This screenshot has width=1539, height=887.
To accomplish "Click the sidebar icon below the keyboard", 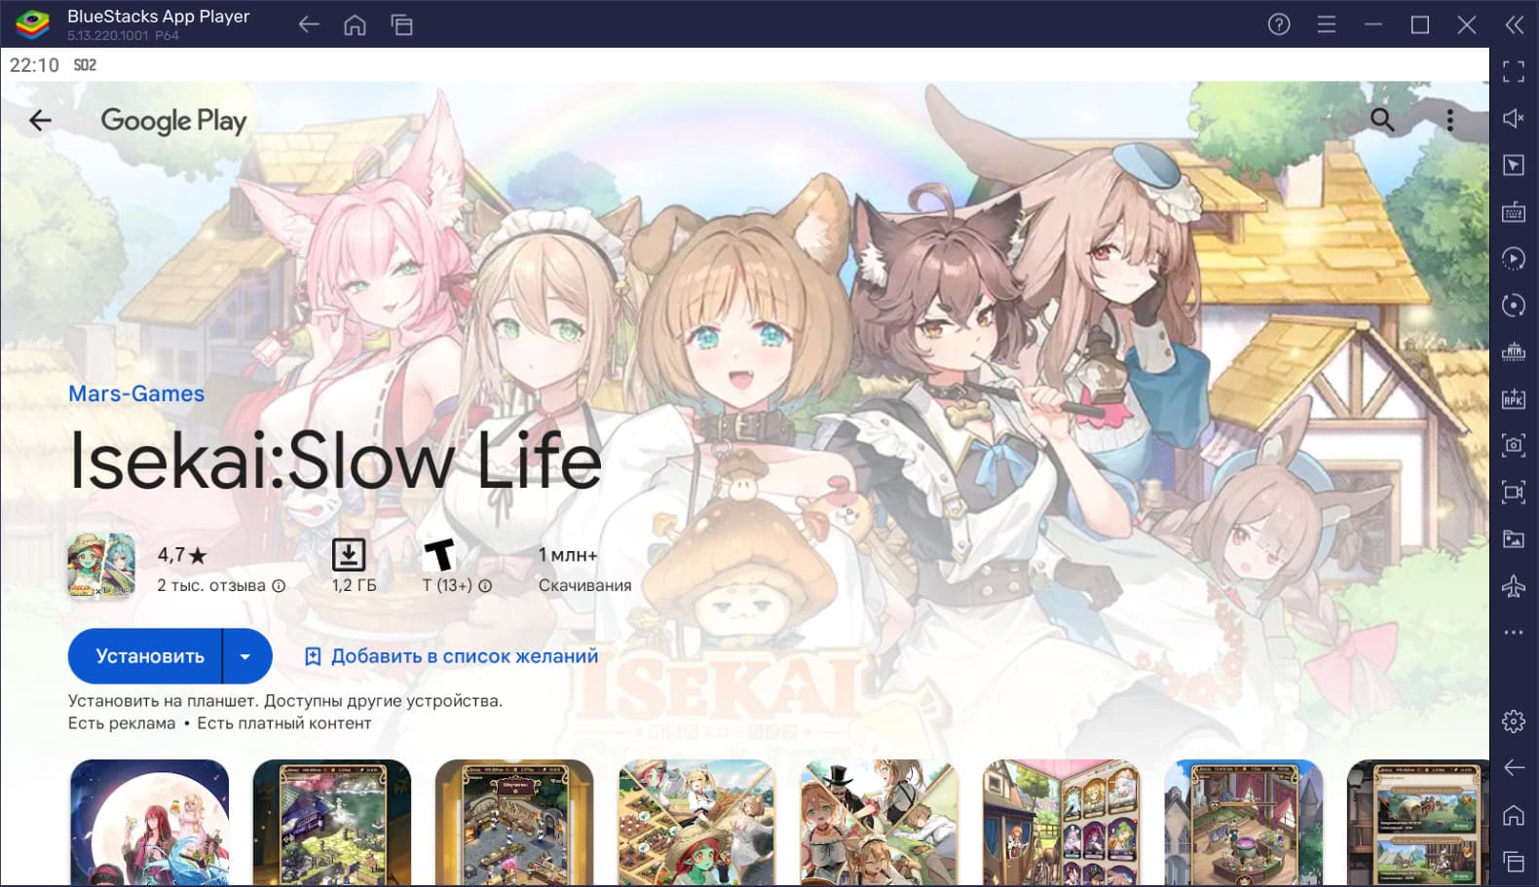I will [1514, 258].
